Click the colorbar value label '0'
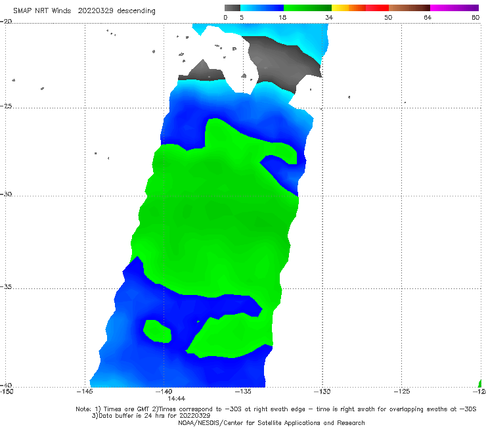Image resolution: width=486 pixels, height=427 pixels. tap(225, 18)
